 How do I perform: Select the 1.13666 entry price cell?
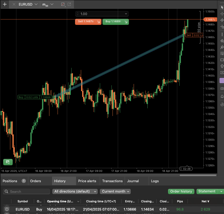pos(130,209)
